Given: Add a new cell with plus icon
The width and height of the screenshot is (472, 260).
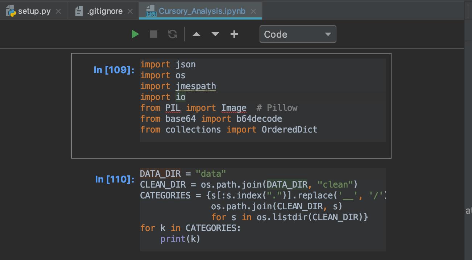Looking at the screenshot, I should point(234,34).
